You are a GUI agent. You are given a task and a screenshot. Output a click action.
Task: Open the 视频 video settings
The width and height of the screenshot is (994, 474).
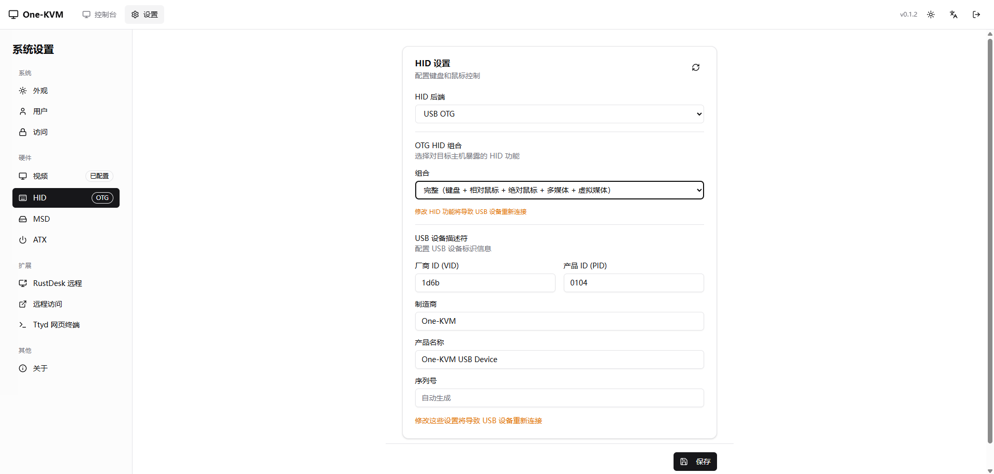tap(40, 176)
